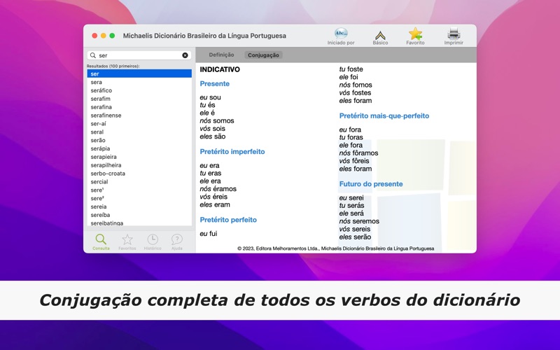Image resolution: width=560 pixels, height=350 pixels.
Task: Open the sereia entry
Action: pyautogui.click(x=139, y=206)
